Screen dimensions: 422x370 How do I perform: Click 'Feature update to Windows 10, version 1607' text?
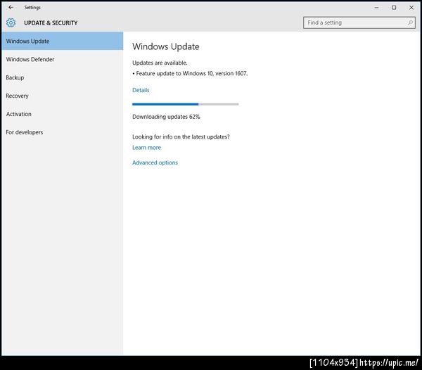point(192,73)
